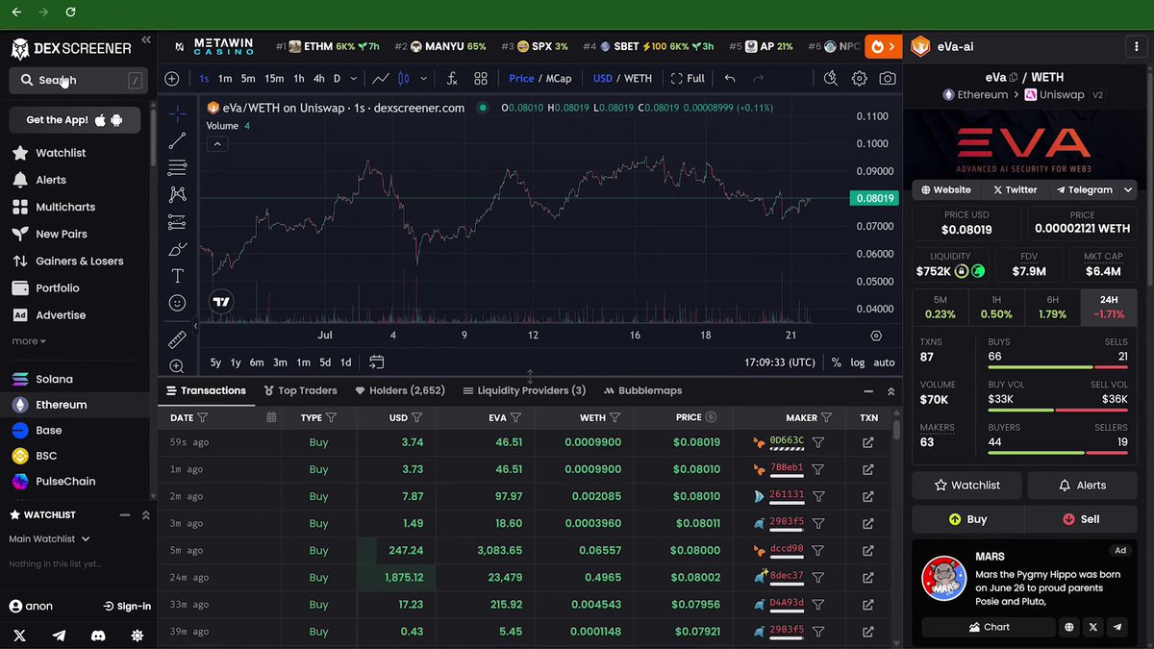This screenshot has width=1154, height=649.
Task: Select the brush drawing tool
Action: [x=177, y=249]
